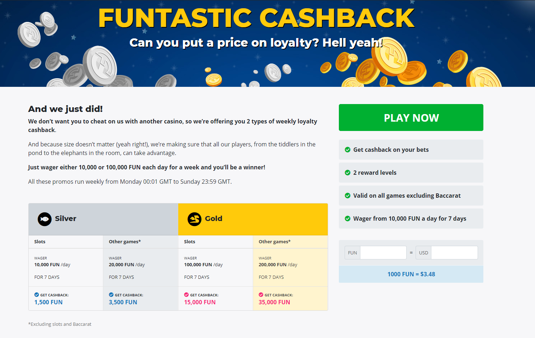The width and height of the screenshot is (535, 338).
Task: Click checkmark next to Valid on all games
Action: tap(347, 196)
